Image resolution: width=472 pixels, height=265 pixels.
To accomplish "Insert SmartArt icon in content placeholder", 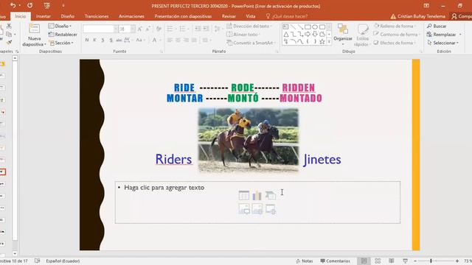I will pyautogui.click(x=271, y=195).
